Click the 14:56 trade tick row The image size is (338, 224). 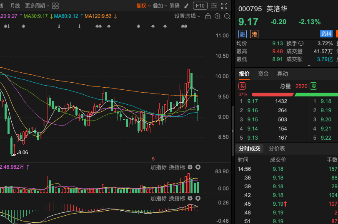click(287, 169)
